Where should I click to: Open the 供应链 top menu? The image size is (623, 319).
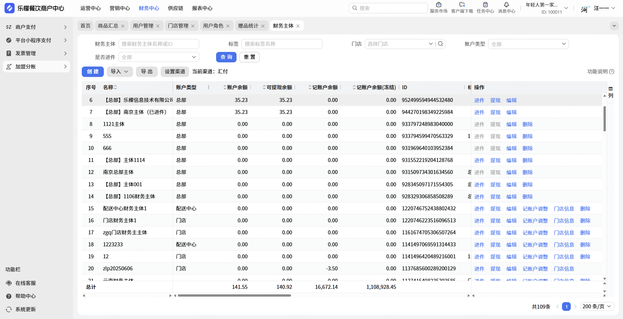coord(175,8)
